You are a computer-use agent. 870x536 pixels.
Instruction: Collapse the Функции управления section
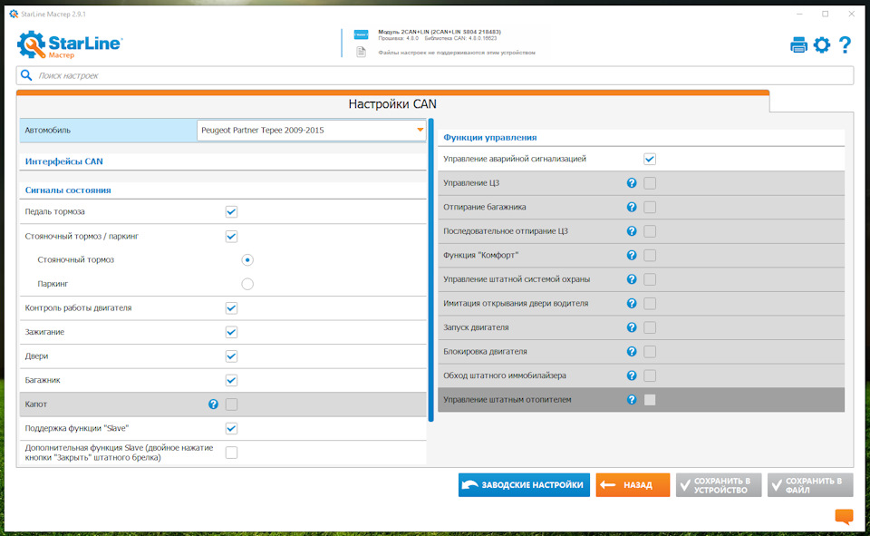[490, 137]
